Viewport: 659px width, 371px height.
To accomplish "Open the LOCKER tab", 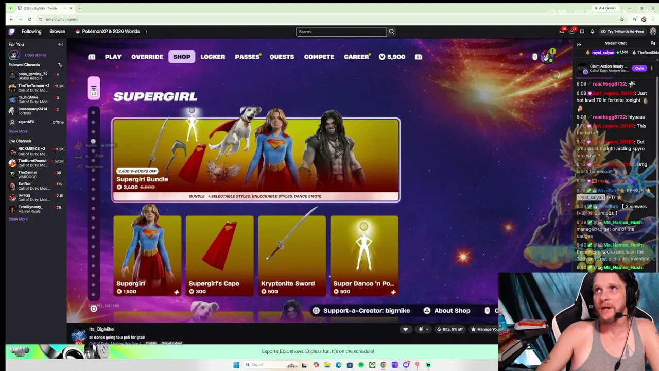I will click(213, 57).
